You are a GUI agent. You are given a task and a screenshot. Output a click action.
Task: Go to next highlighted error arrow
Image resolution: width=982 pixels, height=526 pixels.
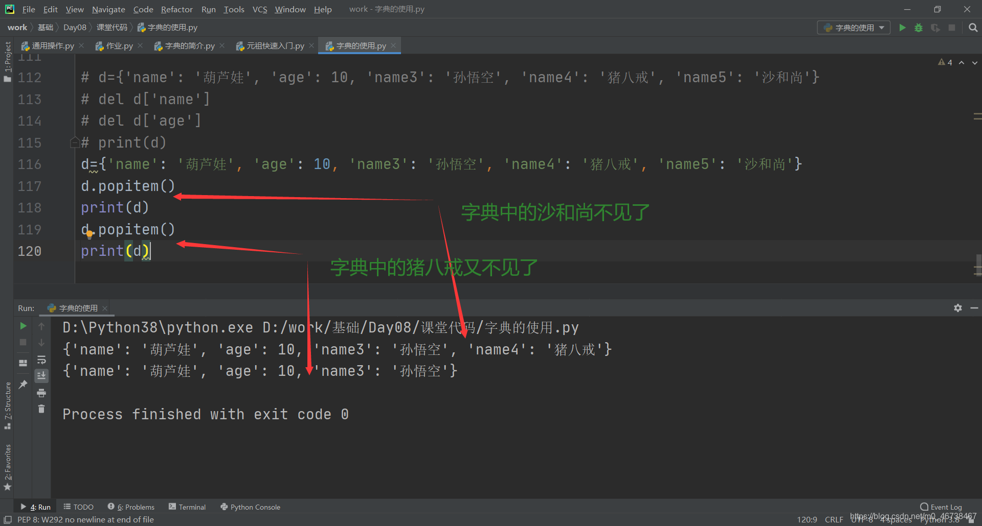coord(974,62)
